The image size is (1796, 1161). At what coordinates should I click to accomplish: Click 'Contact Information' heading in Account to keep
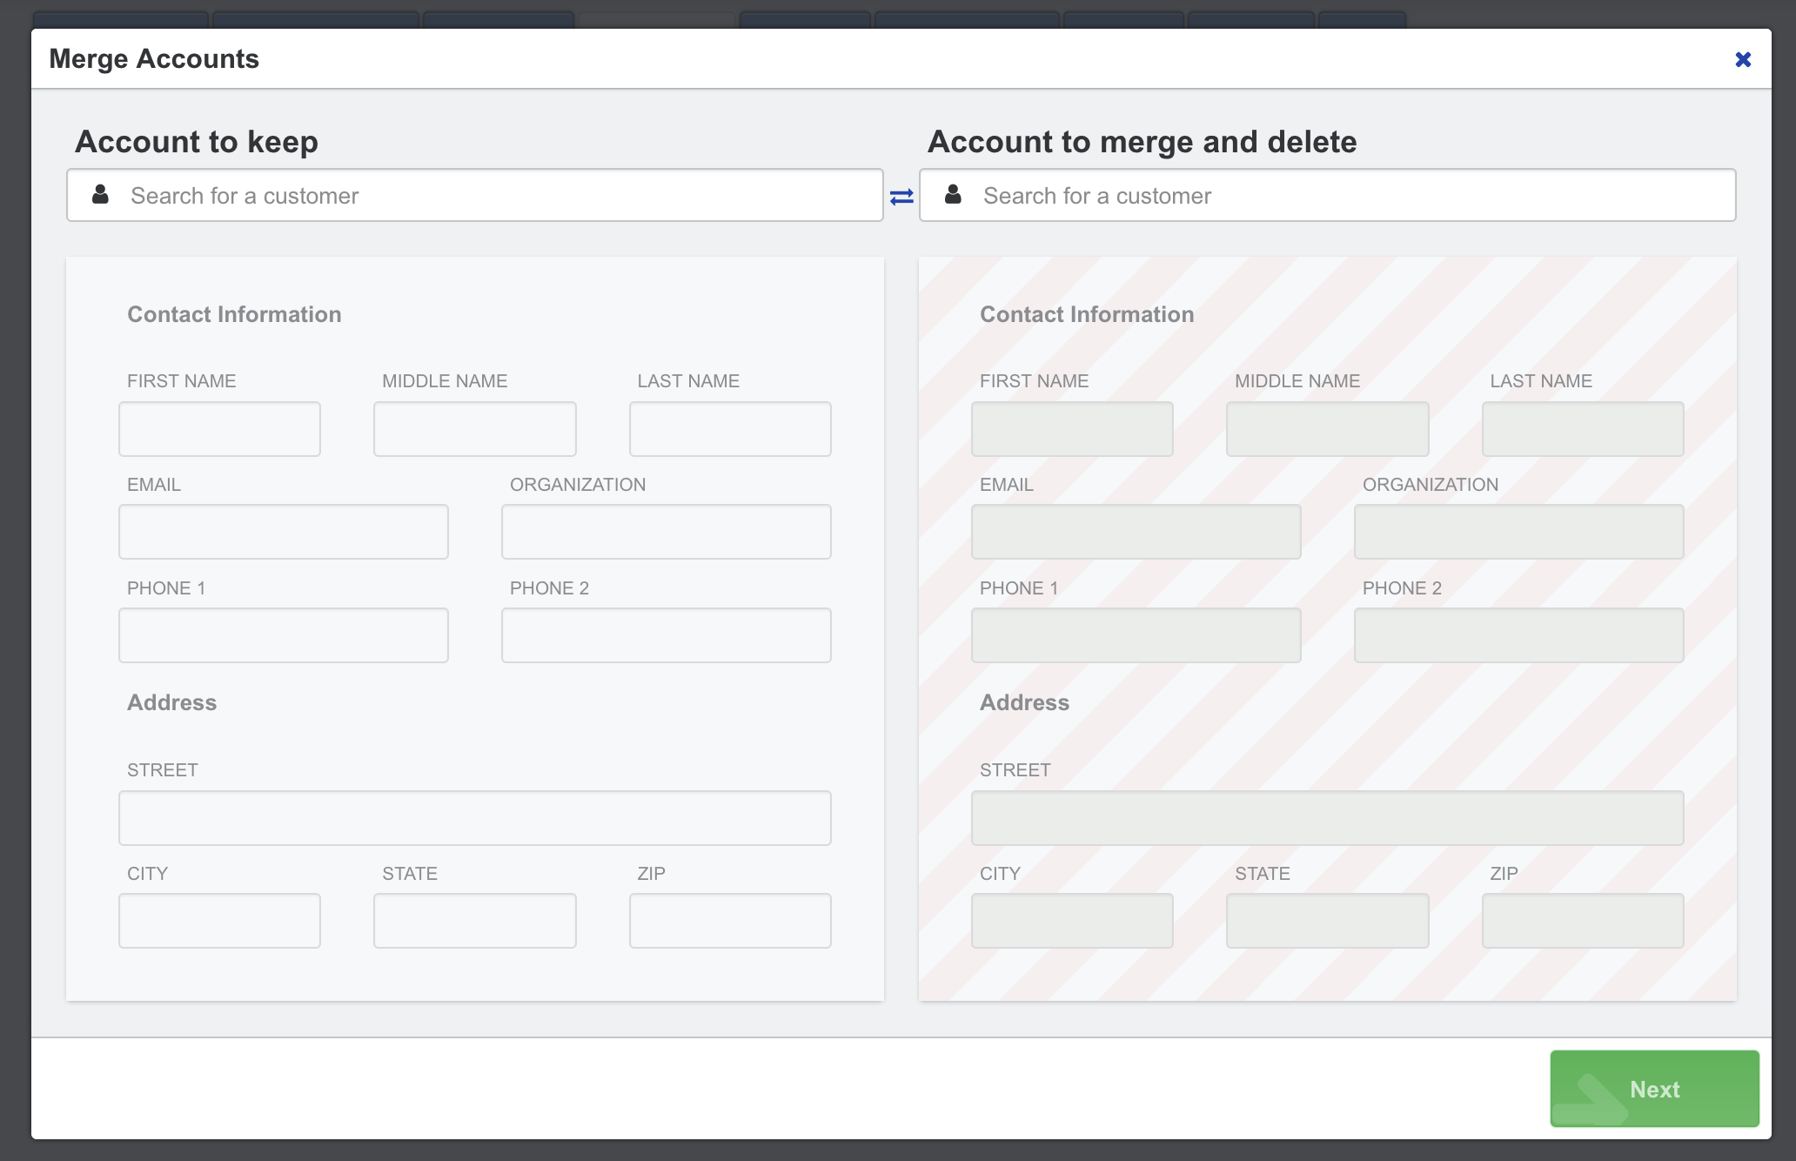click(x=234, y=314)
